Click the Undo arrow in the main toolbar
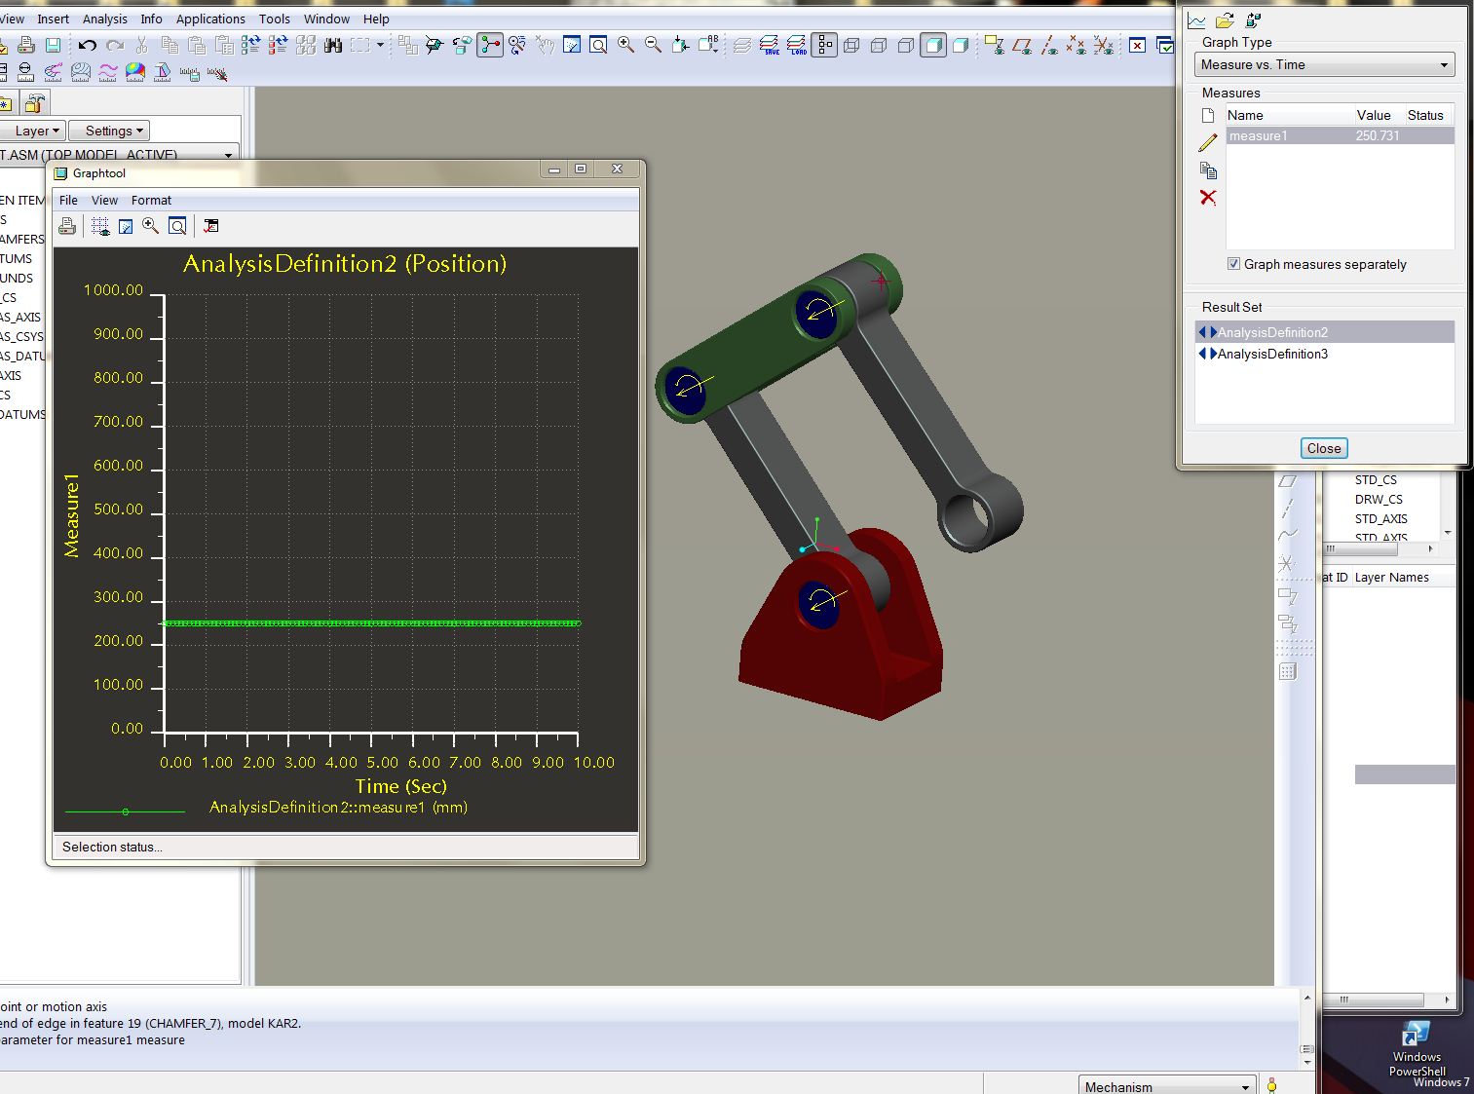Screen dimensions: 1474x1094 point(87,45)
